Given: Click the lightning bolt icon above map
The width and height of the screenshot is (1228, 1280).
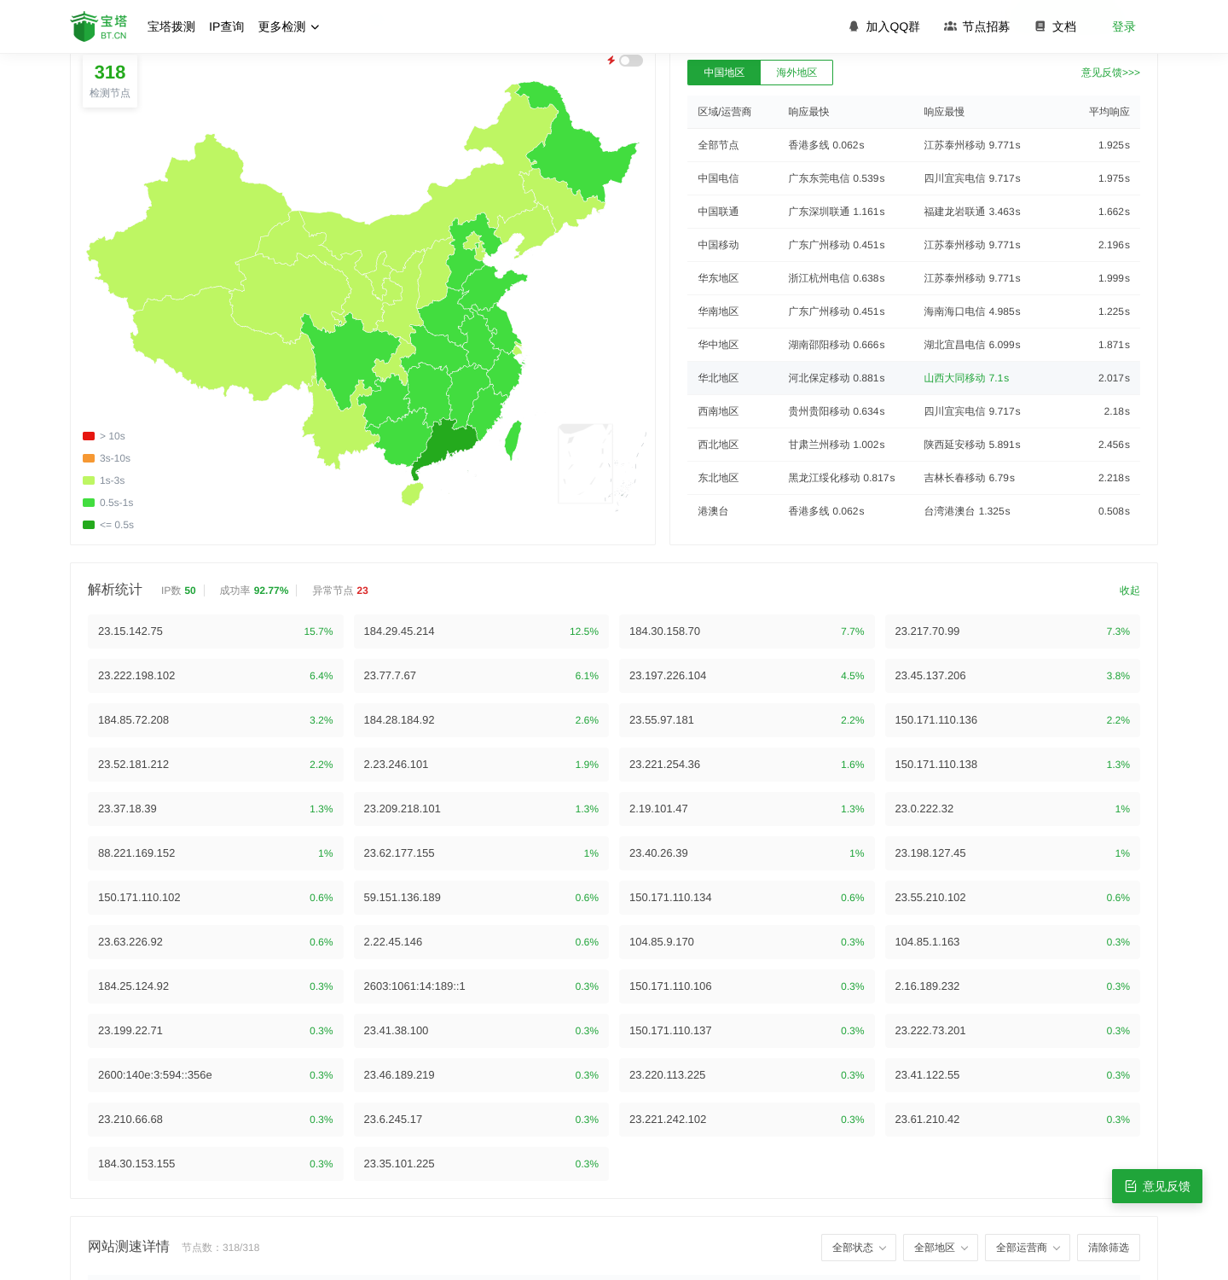Looking at the screenshot, I should click(611, 61).
